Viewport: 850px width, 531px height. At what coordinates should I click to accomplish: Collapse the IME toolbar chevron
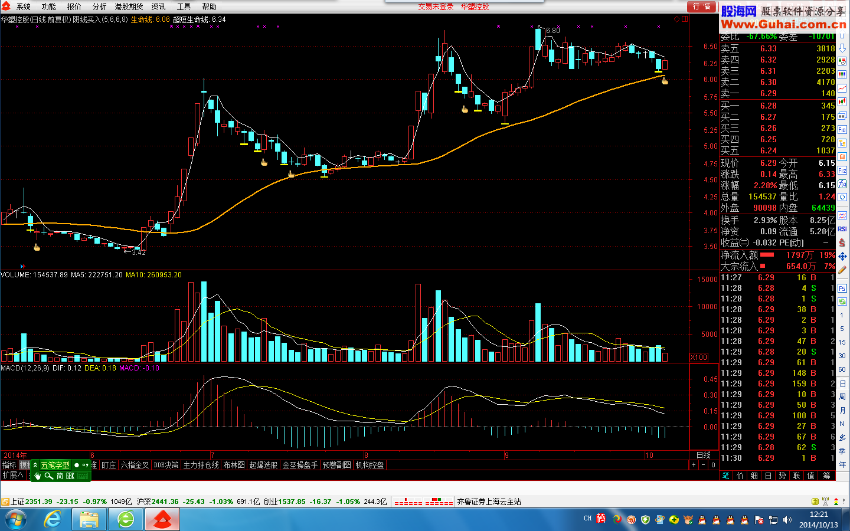tap(35, 465)
